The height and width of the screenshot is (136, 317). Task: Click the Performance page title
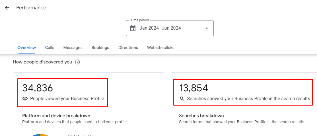click(x=31, y=8)
